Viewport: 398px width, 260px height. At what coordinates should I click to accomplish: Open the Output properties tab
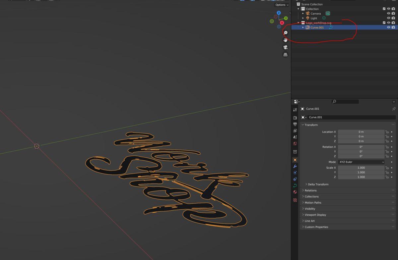[295, 124]
